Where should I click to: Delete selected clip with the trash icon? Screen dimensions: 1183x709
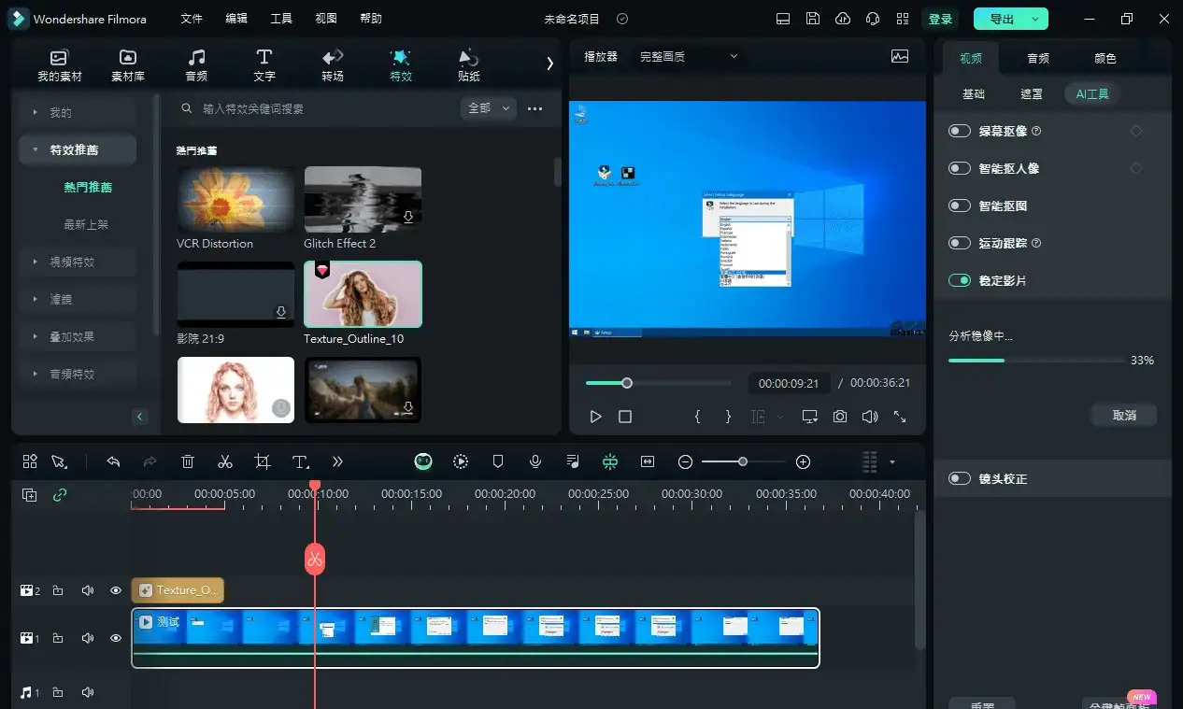coord(187,461)
